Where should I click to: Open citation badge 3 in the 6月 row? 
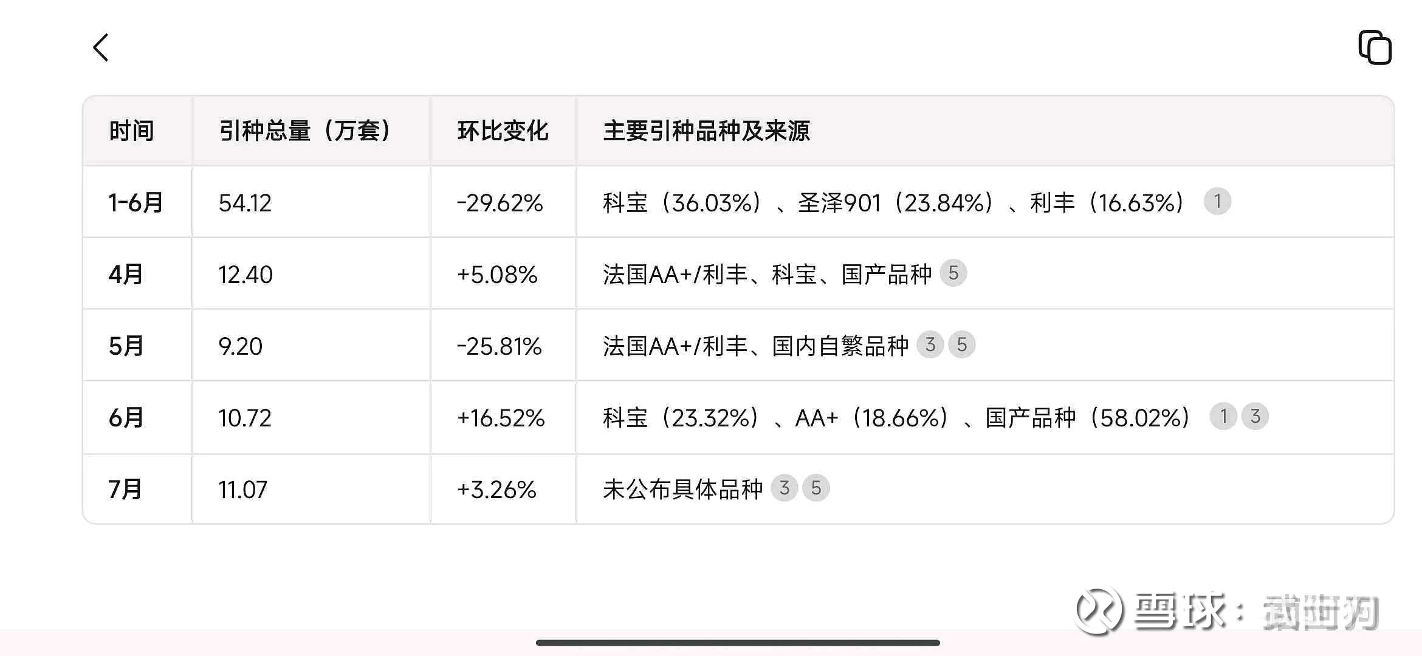coord(1255,417)
